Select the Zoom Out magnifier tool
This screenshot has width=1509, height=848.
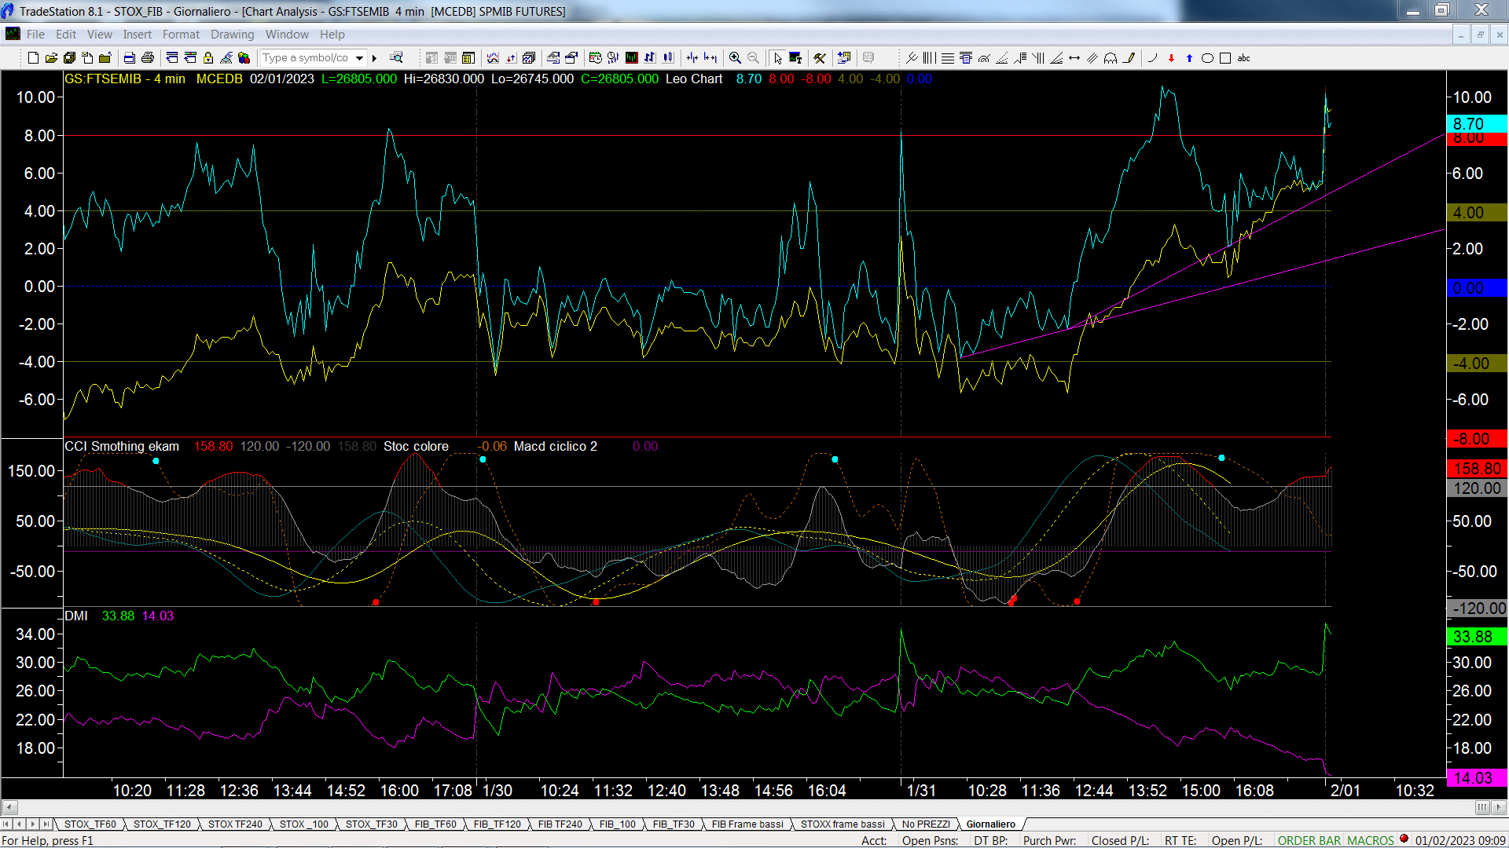coord(753,58)
